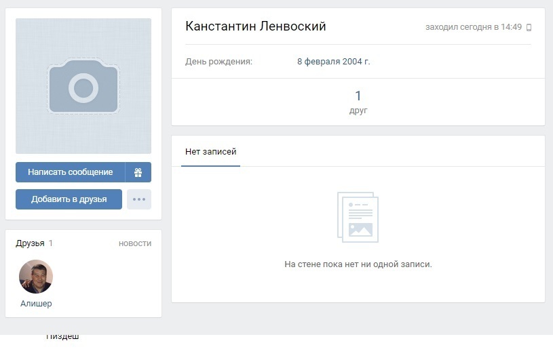Open Алишер's avatar thumbnail
Screen dimensions: 553x360
point(36,277)
